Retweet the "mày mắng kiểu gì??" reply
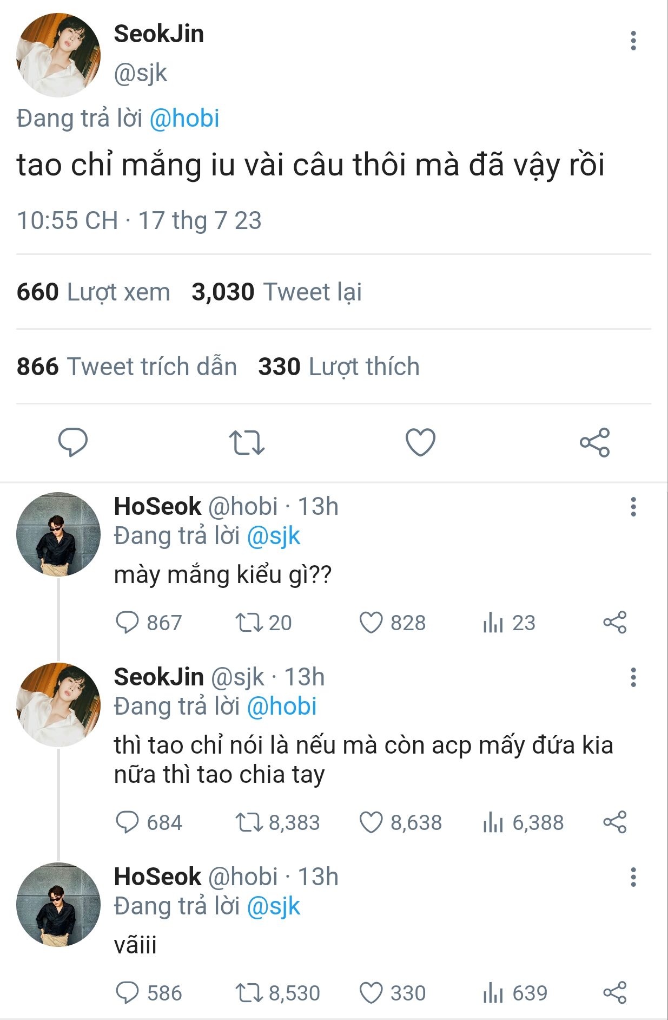668x1020 pixels. [249, 623]
